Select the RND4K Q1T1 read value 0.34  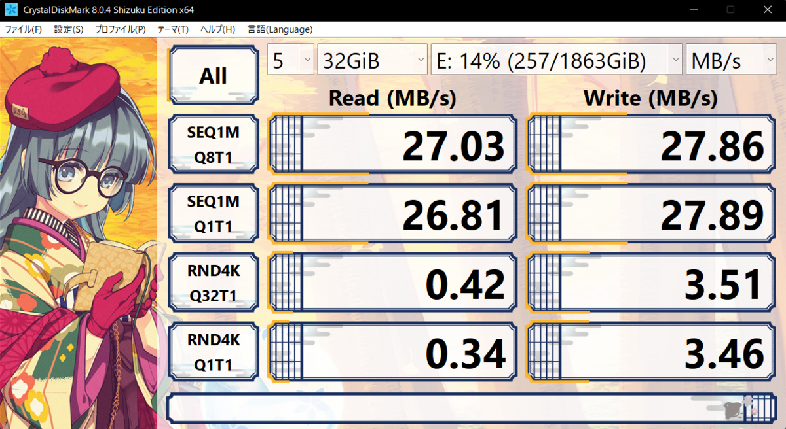pos(393,353)
